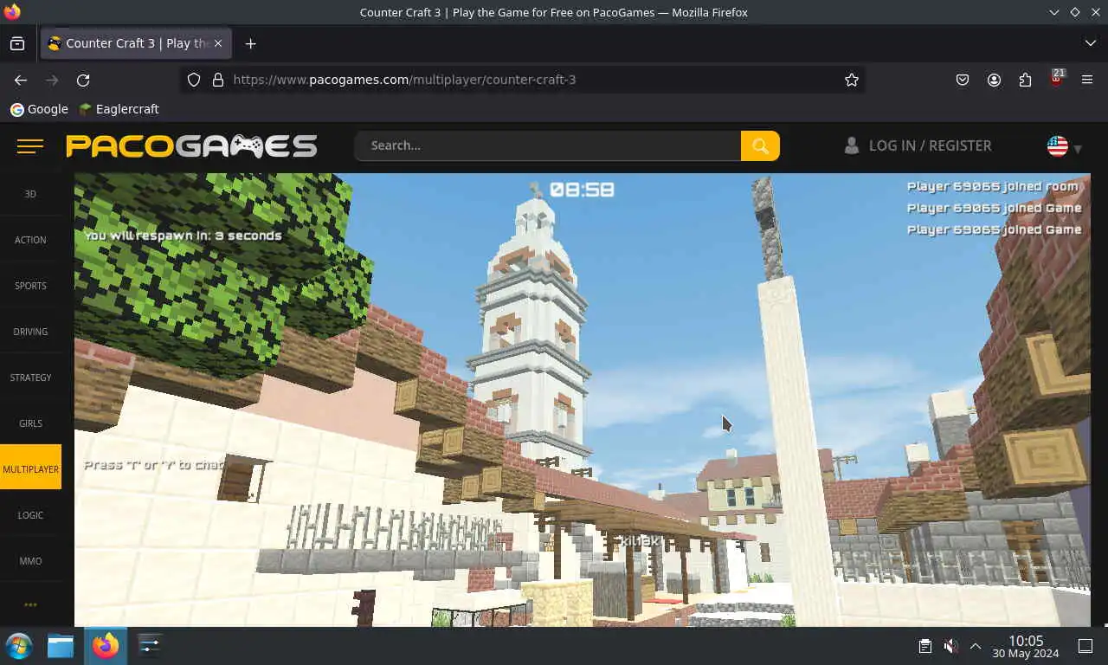Click 'Player 69065 joined room' message
Screen dimensions: 1108x665
point(993,186)
